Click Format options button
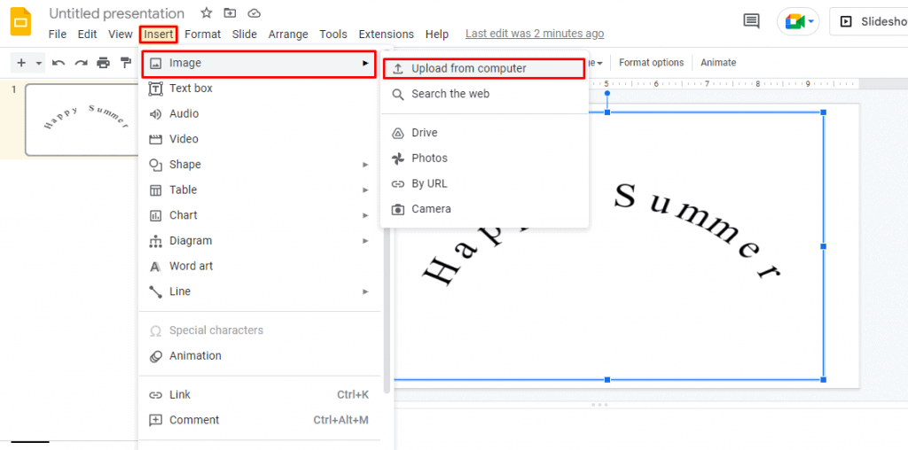This screenshot has width=908, height=450. [x=652, y=63]
